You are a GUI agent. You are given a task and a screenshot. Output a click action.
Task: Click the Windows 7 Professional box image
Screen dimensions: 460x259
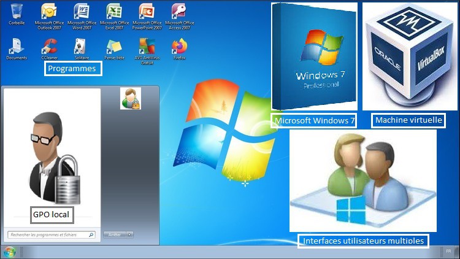click(x=314, y=56)
